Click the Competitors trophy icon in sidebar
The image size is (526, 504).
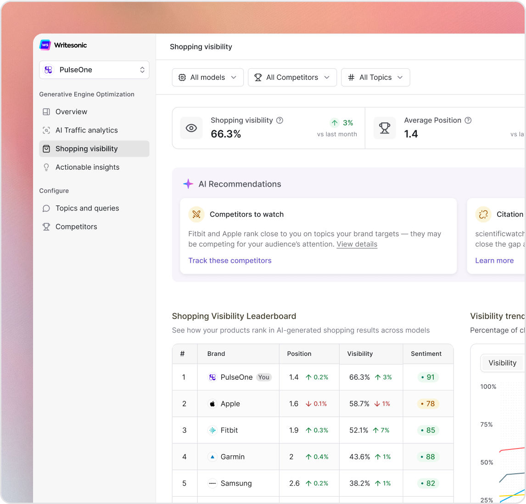46,227
